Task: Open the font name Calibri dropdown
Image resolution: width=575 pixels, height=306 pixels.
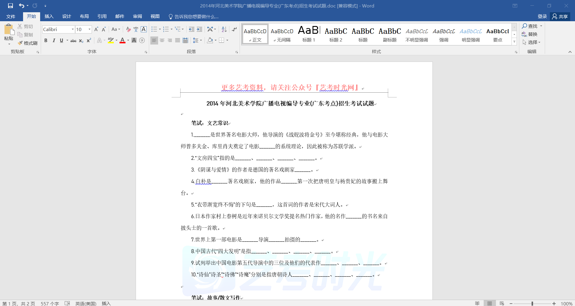Action: pos(72,29)
